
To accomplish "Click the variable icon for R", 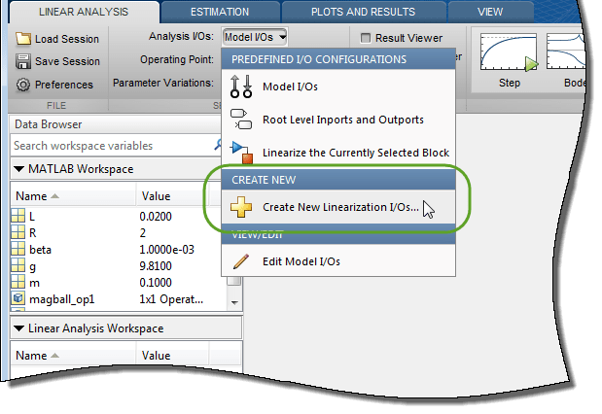I will (18, 232).
